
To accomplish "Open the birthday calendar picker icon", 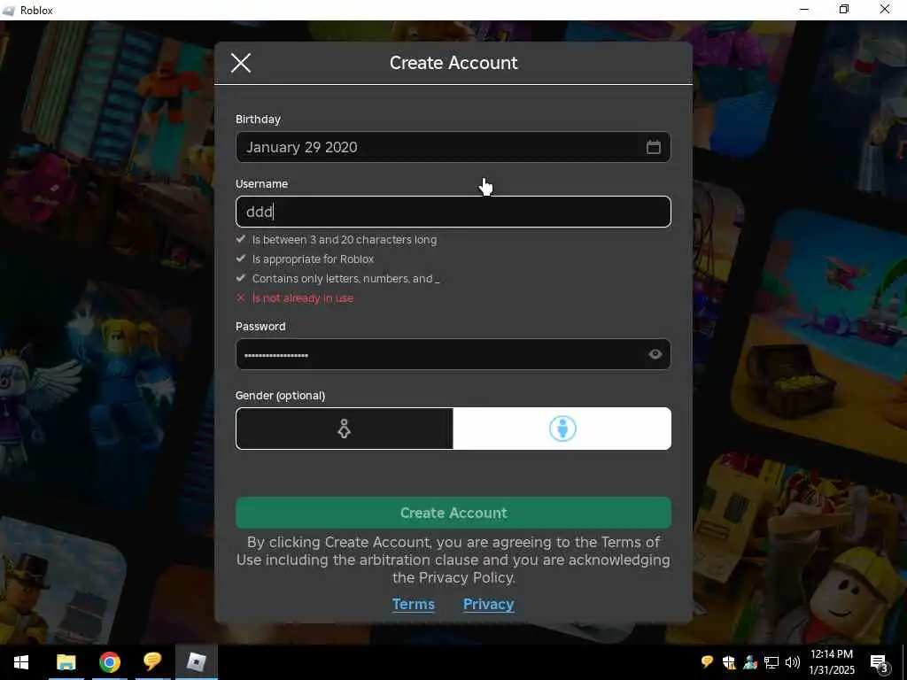I will click(653, 147).
